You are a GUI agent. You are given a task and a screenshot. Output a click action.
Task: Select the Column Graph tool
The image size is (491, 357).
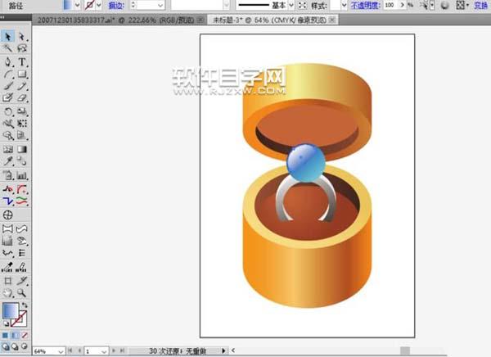coord(22,175)
